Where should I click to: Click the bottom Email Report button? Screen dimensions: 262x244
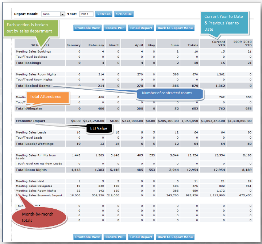141,237
